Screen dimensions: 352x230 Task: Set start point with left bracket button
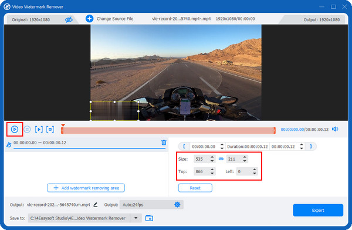tap(184, 147)
